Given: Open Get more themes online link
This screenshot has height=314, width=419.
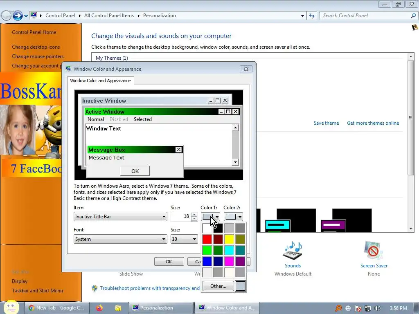Looking at the screenshot, I should coord(373,123).
